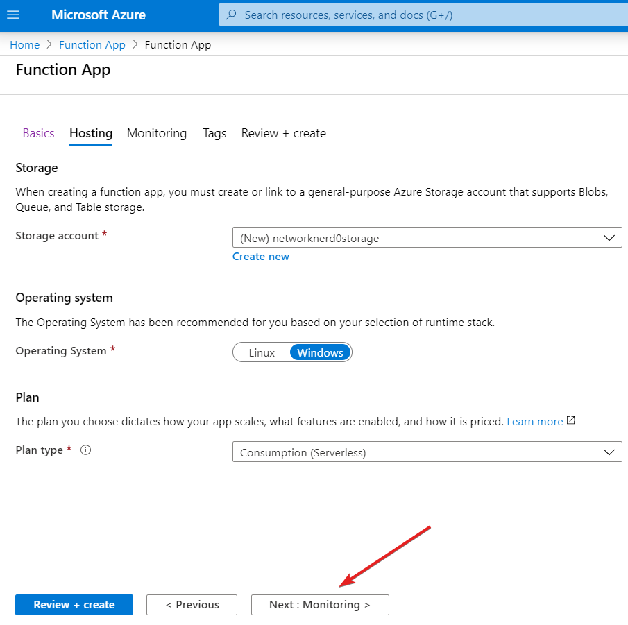Click the Plan type info icon

[x=86, y=450]
